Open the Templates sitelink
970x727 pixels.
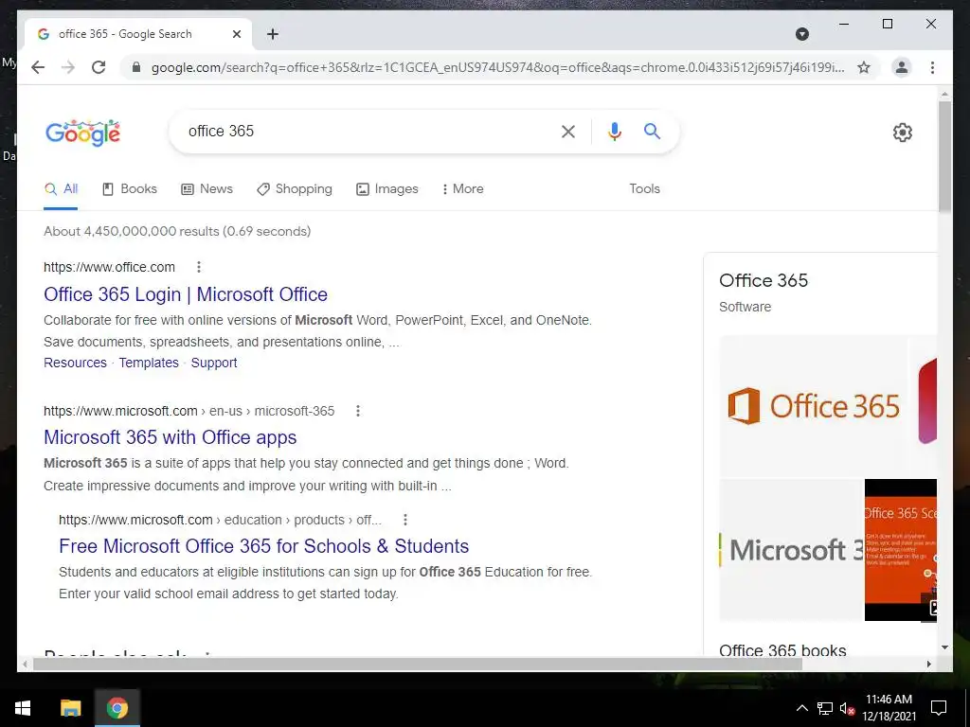coord(149,363)
